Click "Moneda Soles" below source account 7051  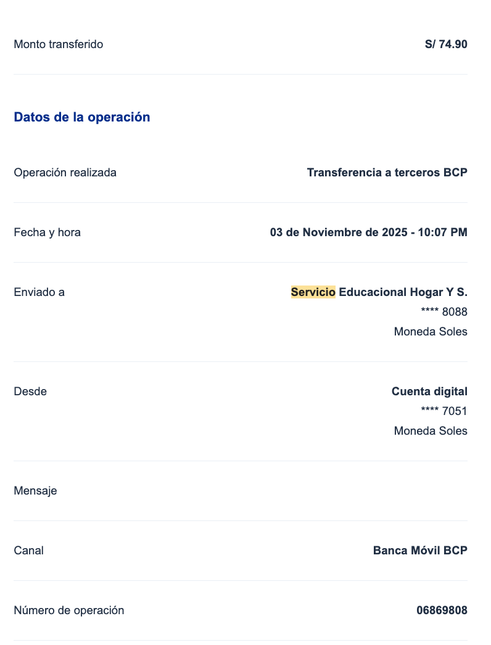pyautogui.click(x=431, y=431)
